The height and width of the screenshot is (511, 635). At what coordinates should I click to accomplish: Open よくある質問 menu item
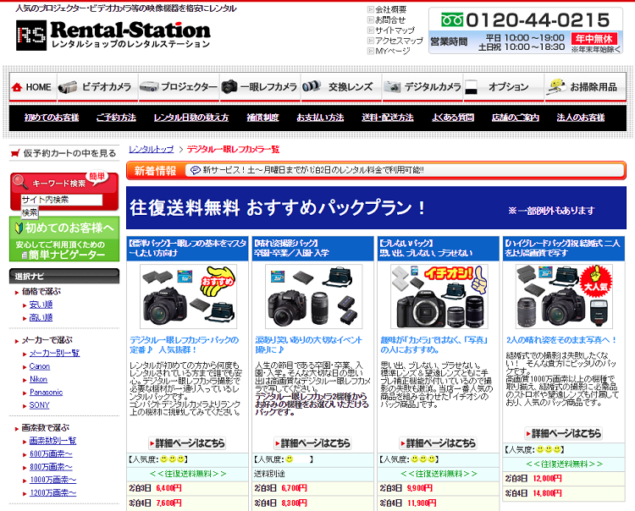pos(453,118)
